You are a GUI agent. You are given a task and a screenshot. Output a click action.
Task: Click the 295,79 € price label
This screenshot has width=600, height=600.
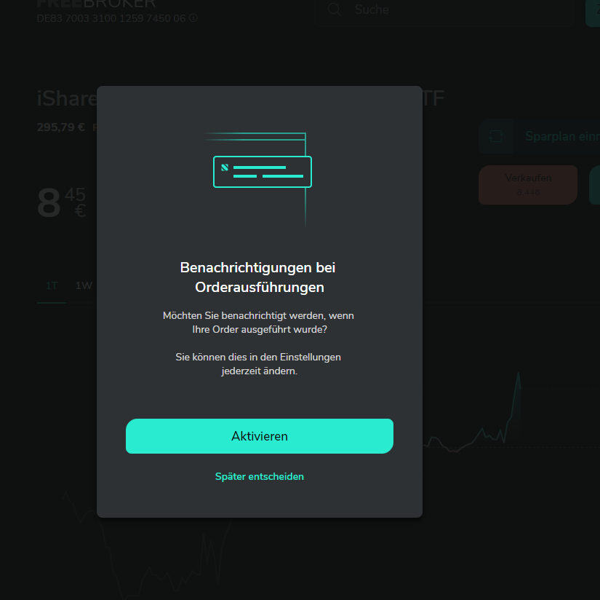pos(61,127)
